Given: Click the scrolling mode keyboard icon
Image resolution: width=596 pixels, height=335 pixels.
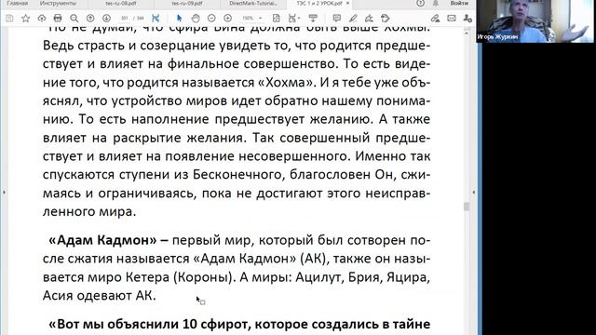Looking at the screenshot, I should click(x=313, y=19).
